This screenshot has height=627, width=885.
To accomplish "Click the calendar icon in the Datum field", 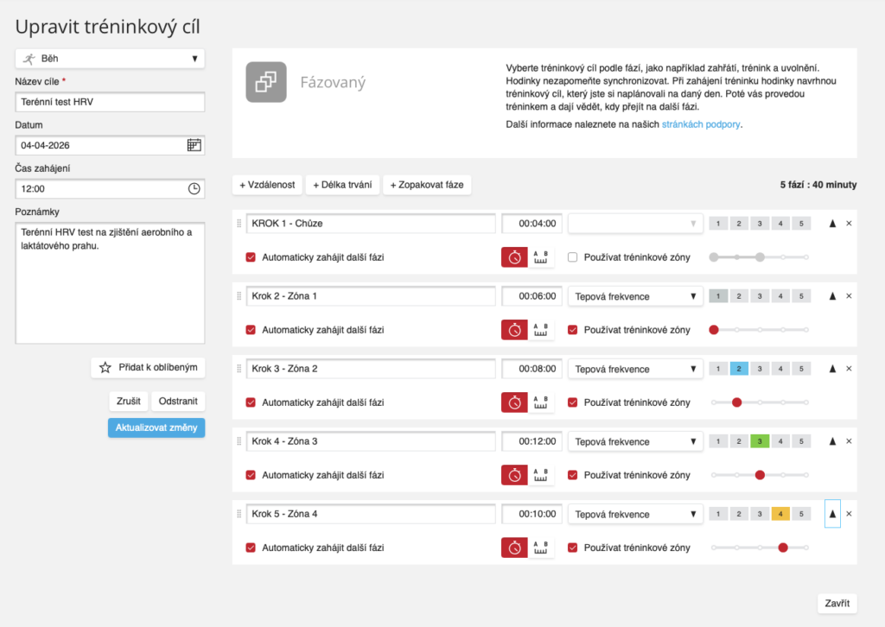I will 194,145.
